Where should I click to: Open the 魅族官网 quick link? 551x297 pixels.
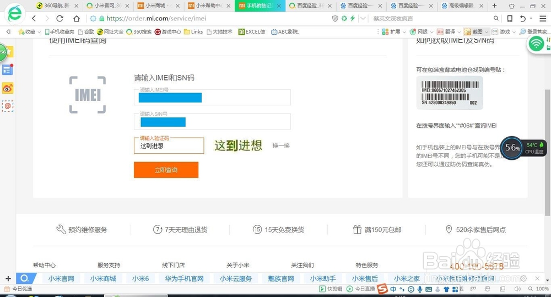[280, 278]
